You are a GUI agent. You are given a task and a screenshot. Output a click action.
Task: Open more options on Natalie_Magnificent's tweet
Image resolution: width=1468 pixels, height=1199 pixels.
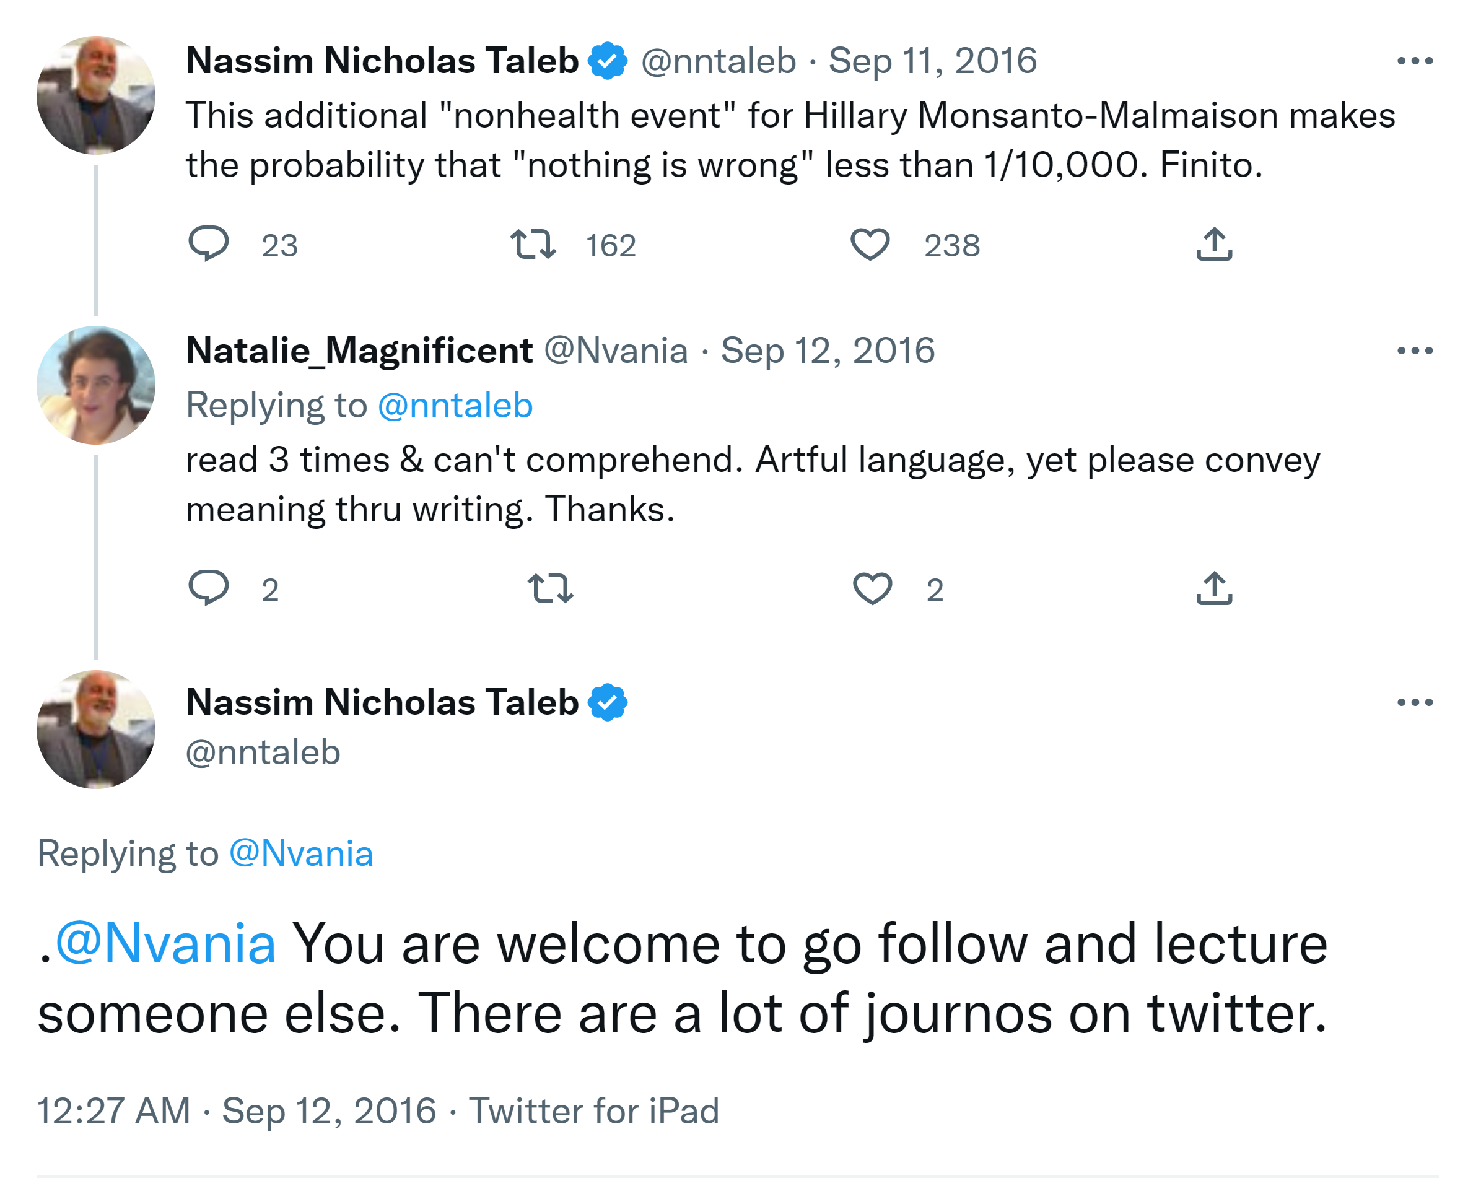(x=1414, y=351)
